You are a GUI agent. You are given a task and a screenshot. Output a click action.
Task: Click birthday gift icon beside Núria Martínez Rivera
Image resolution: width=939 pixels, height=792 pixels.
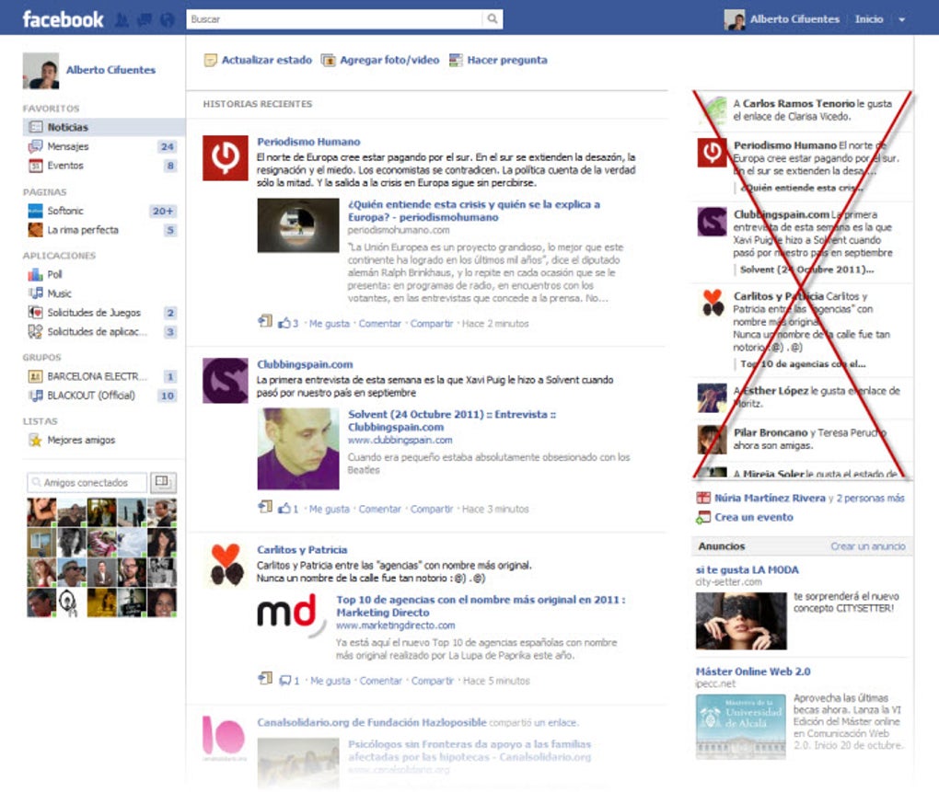(703, 498)
